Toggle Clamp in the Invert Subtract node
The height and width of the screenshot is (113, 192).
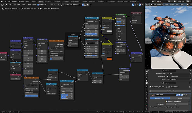click(x=69, y=42)
